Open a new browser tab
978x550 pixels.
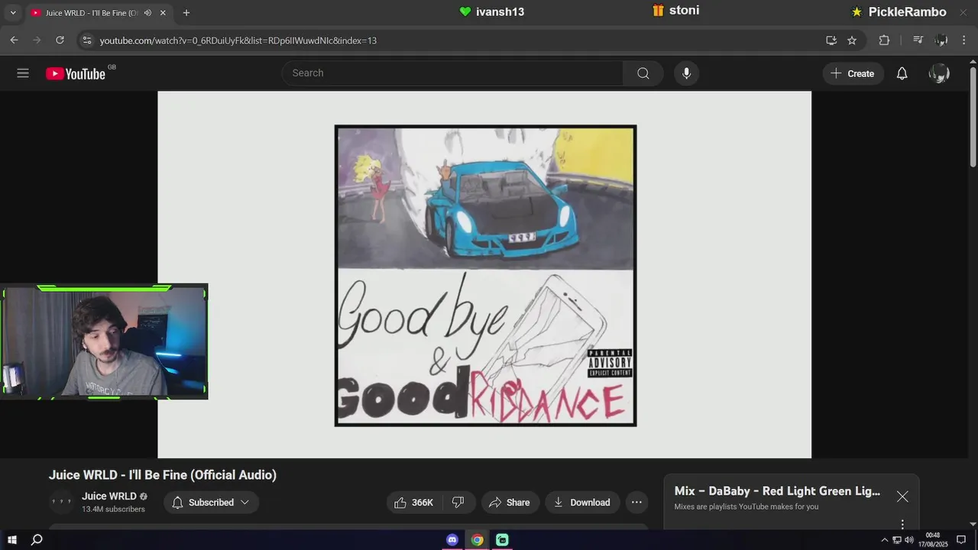[x=186, y=13]
